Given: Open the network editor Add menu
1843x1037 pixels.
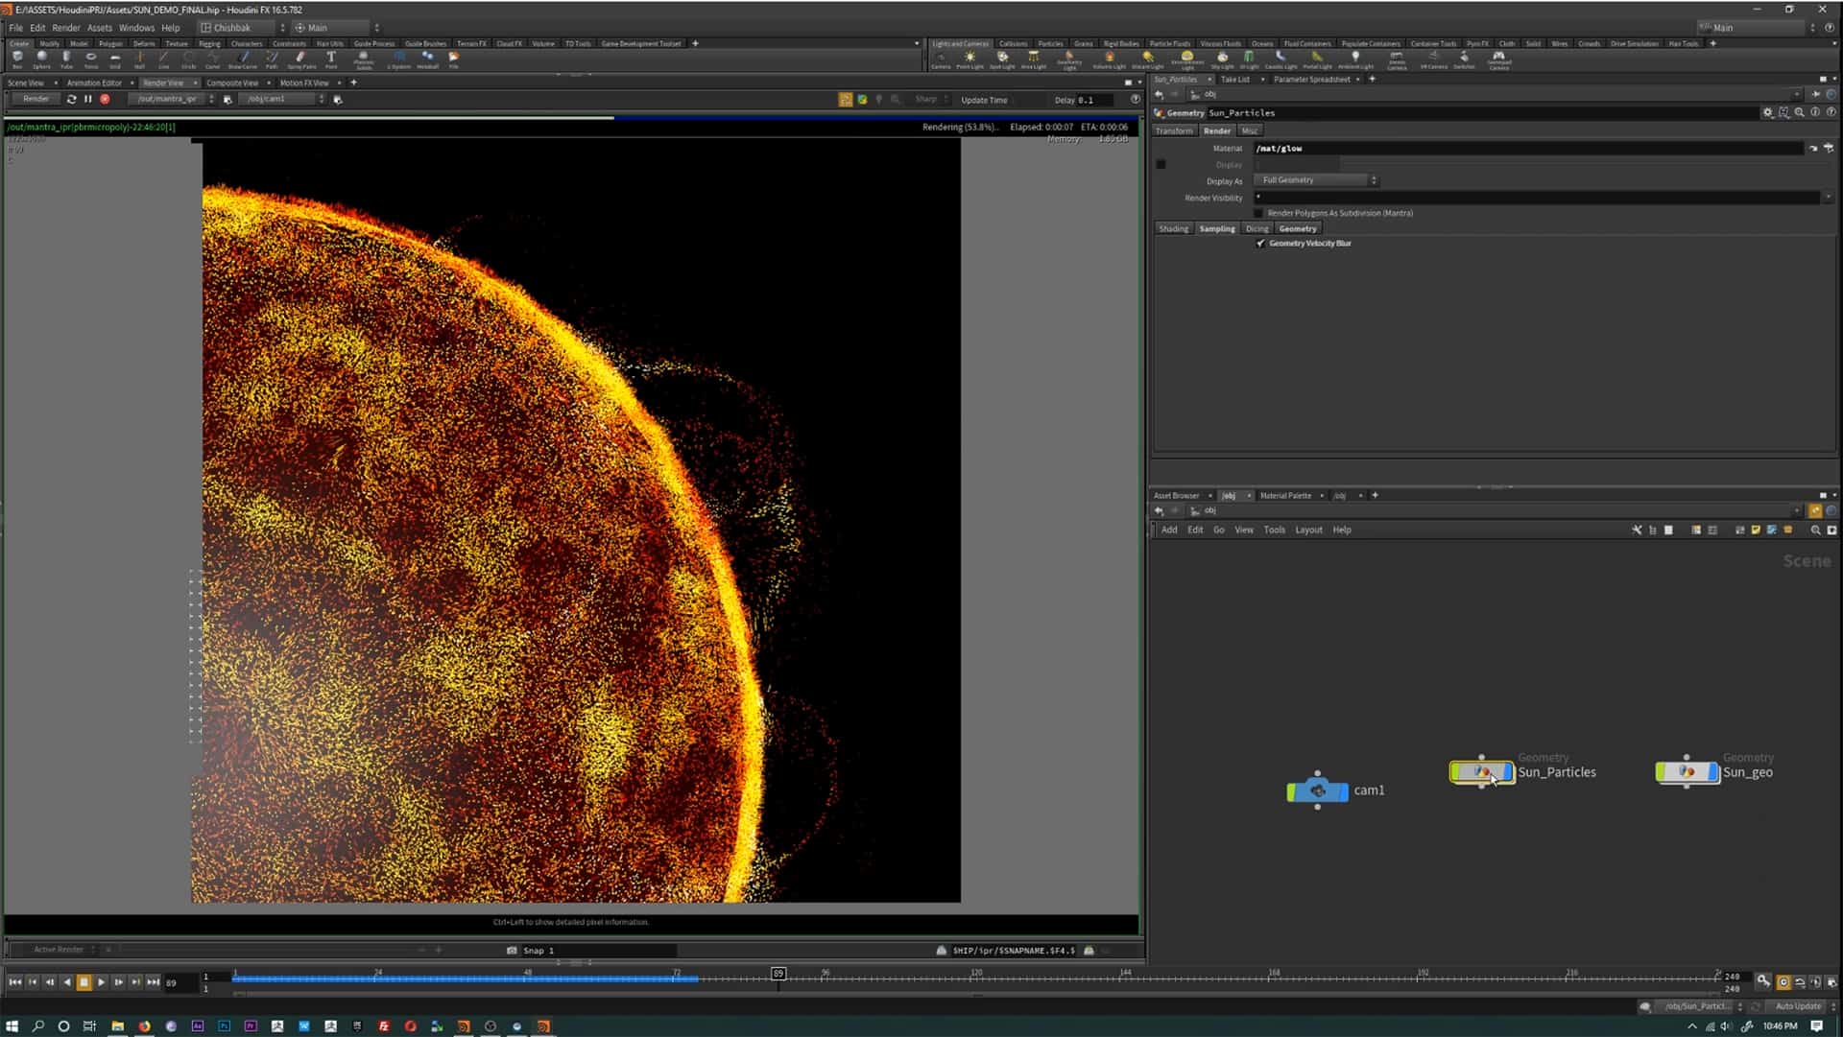Looking at the screenshot, I should (1169, 530).
